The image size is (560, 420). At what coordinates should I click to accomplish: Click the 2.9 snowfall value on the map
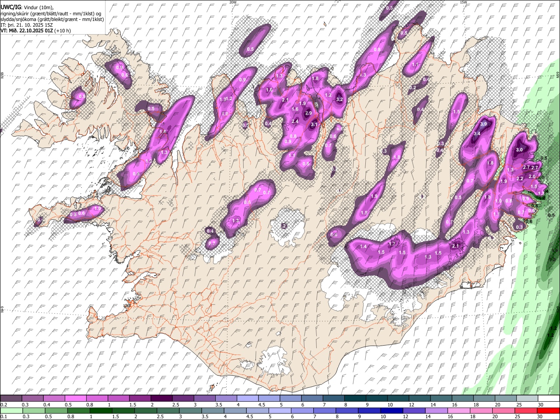pyautogui.click(x=308, y=113)
